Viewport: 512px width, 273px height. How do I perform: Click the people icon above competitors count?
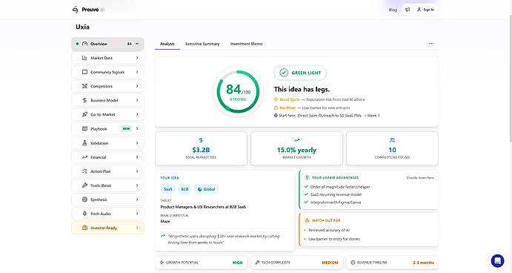click(392, 140)
